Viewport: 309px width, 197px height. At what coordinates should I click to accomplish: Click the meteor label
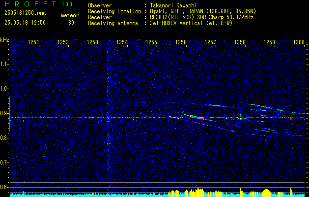point(70,15)
